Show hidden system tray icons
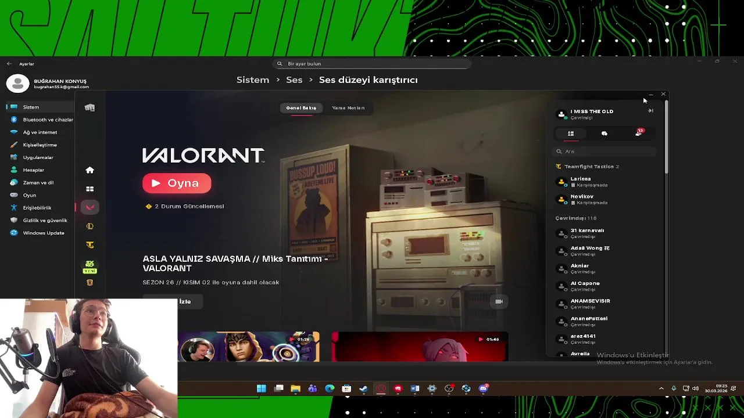 coord(661,388)
